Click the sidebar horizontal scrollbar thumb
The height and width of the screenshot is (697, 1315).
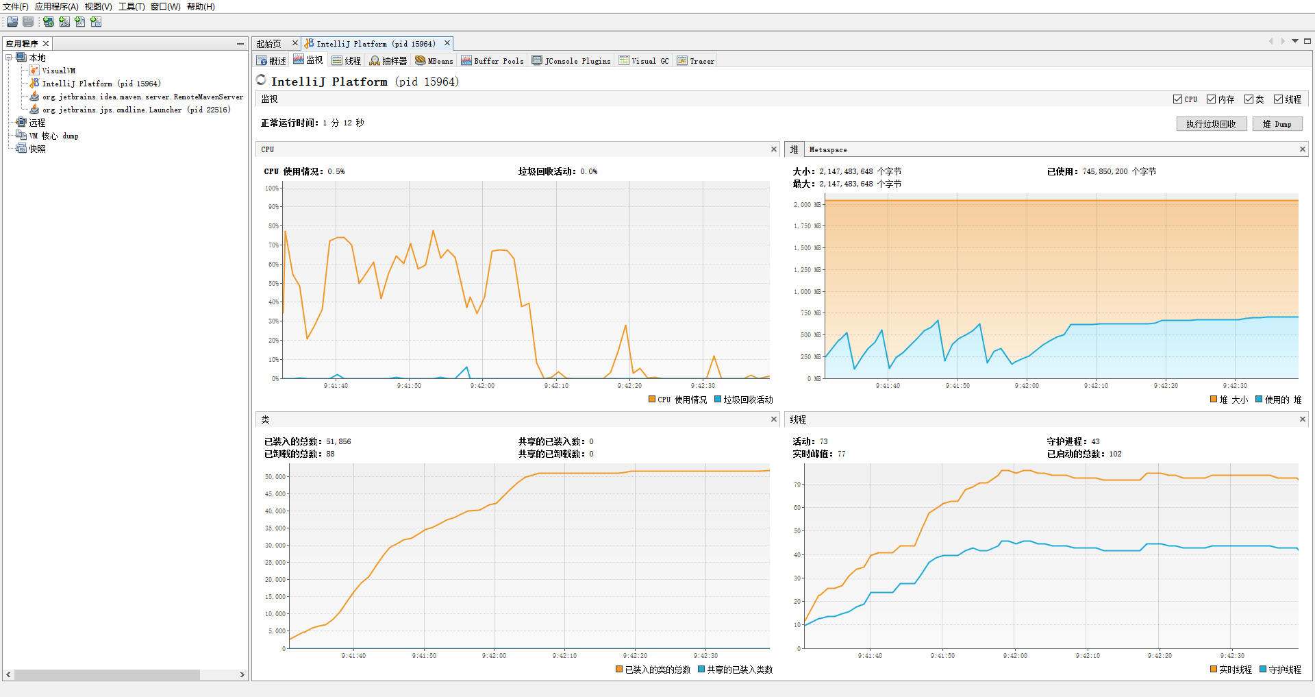coord(107,675)
